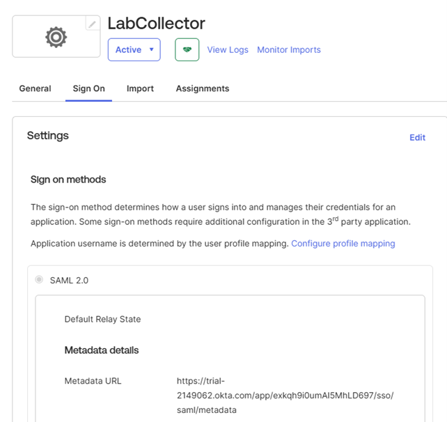Click the green handshake icon button

pyautogui.click(x=187, y=49)
